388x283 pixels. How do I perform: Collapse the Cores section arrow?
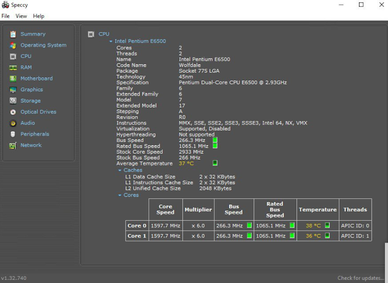pyautogui.click(x=120, y=195)
